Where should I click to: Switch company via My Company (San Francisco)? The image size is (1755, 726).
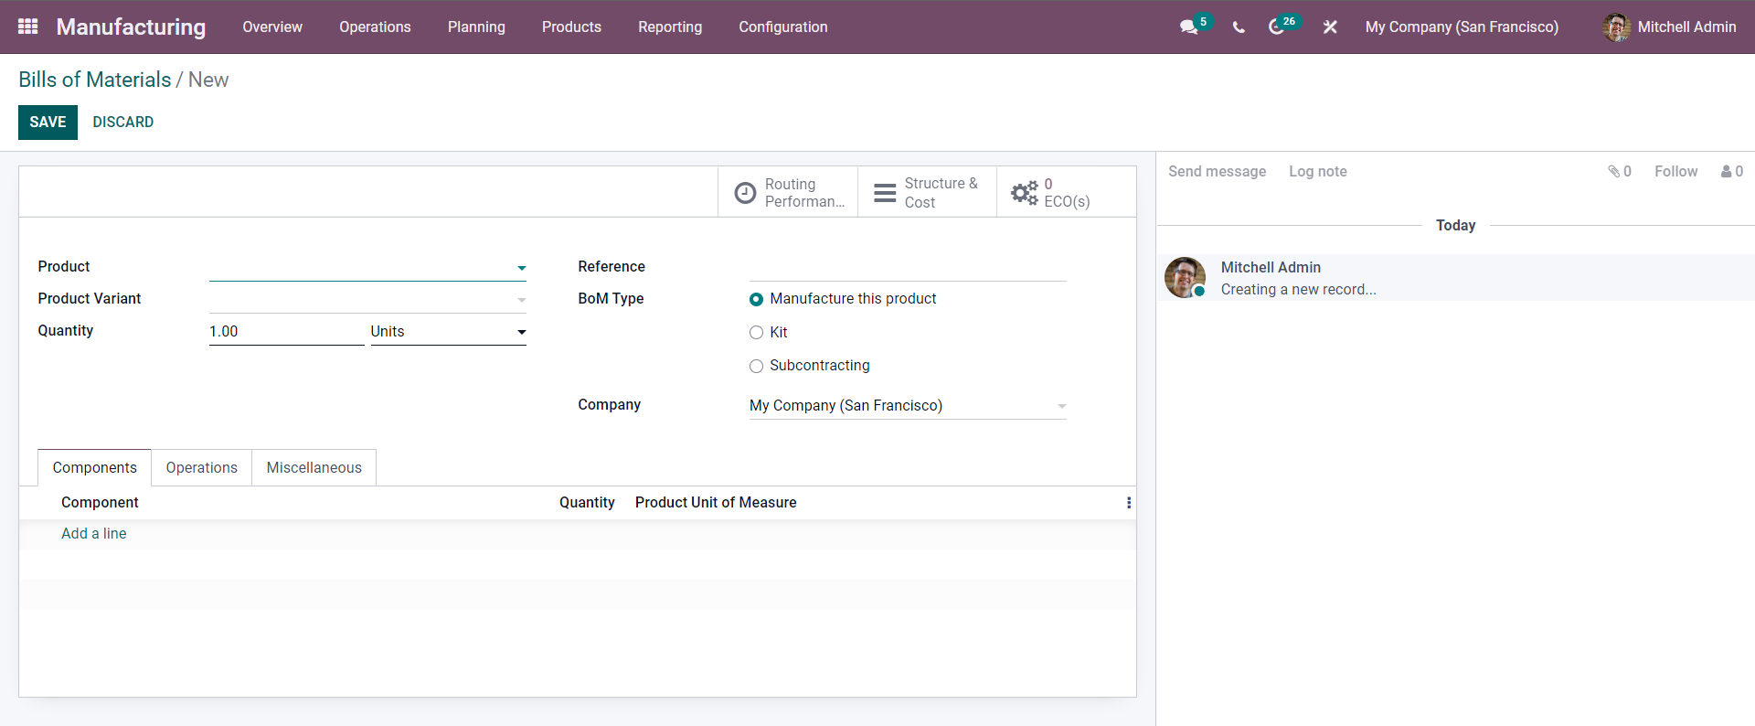pos(1462,27)
